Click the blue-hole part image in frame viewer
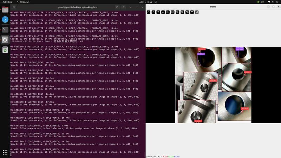This screenshot has height=158, width=281. click(235, 106)
